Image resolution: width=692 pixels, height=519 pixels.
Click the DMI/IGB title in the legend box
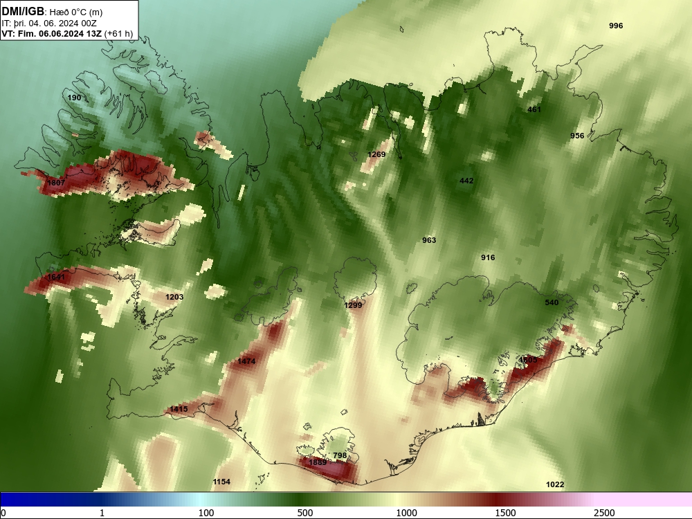tap(23, 12)
